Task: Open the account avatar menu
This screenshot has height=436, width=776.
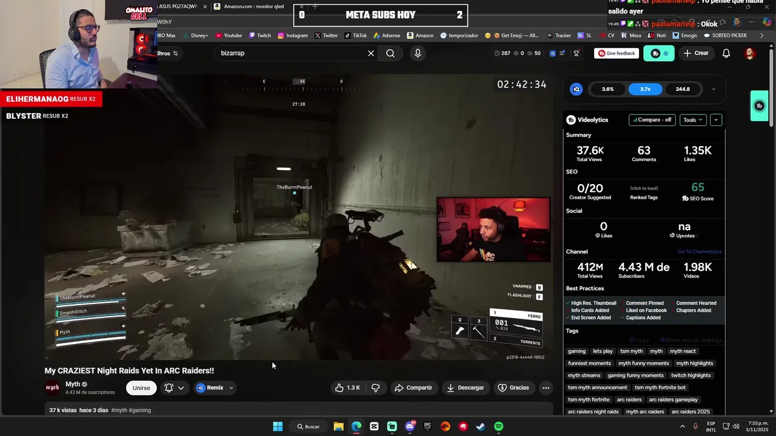Action: click(750, 53)
